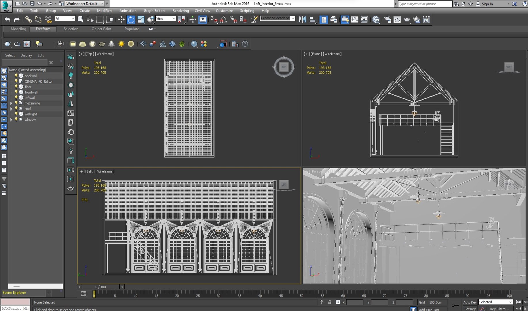
Task: Expand the roof tree node
Action: [x=11, y=109]
